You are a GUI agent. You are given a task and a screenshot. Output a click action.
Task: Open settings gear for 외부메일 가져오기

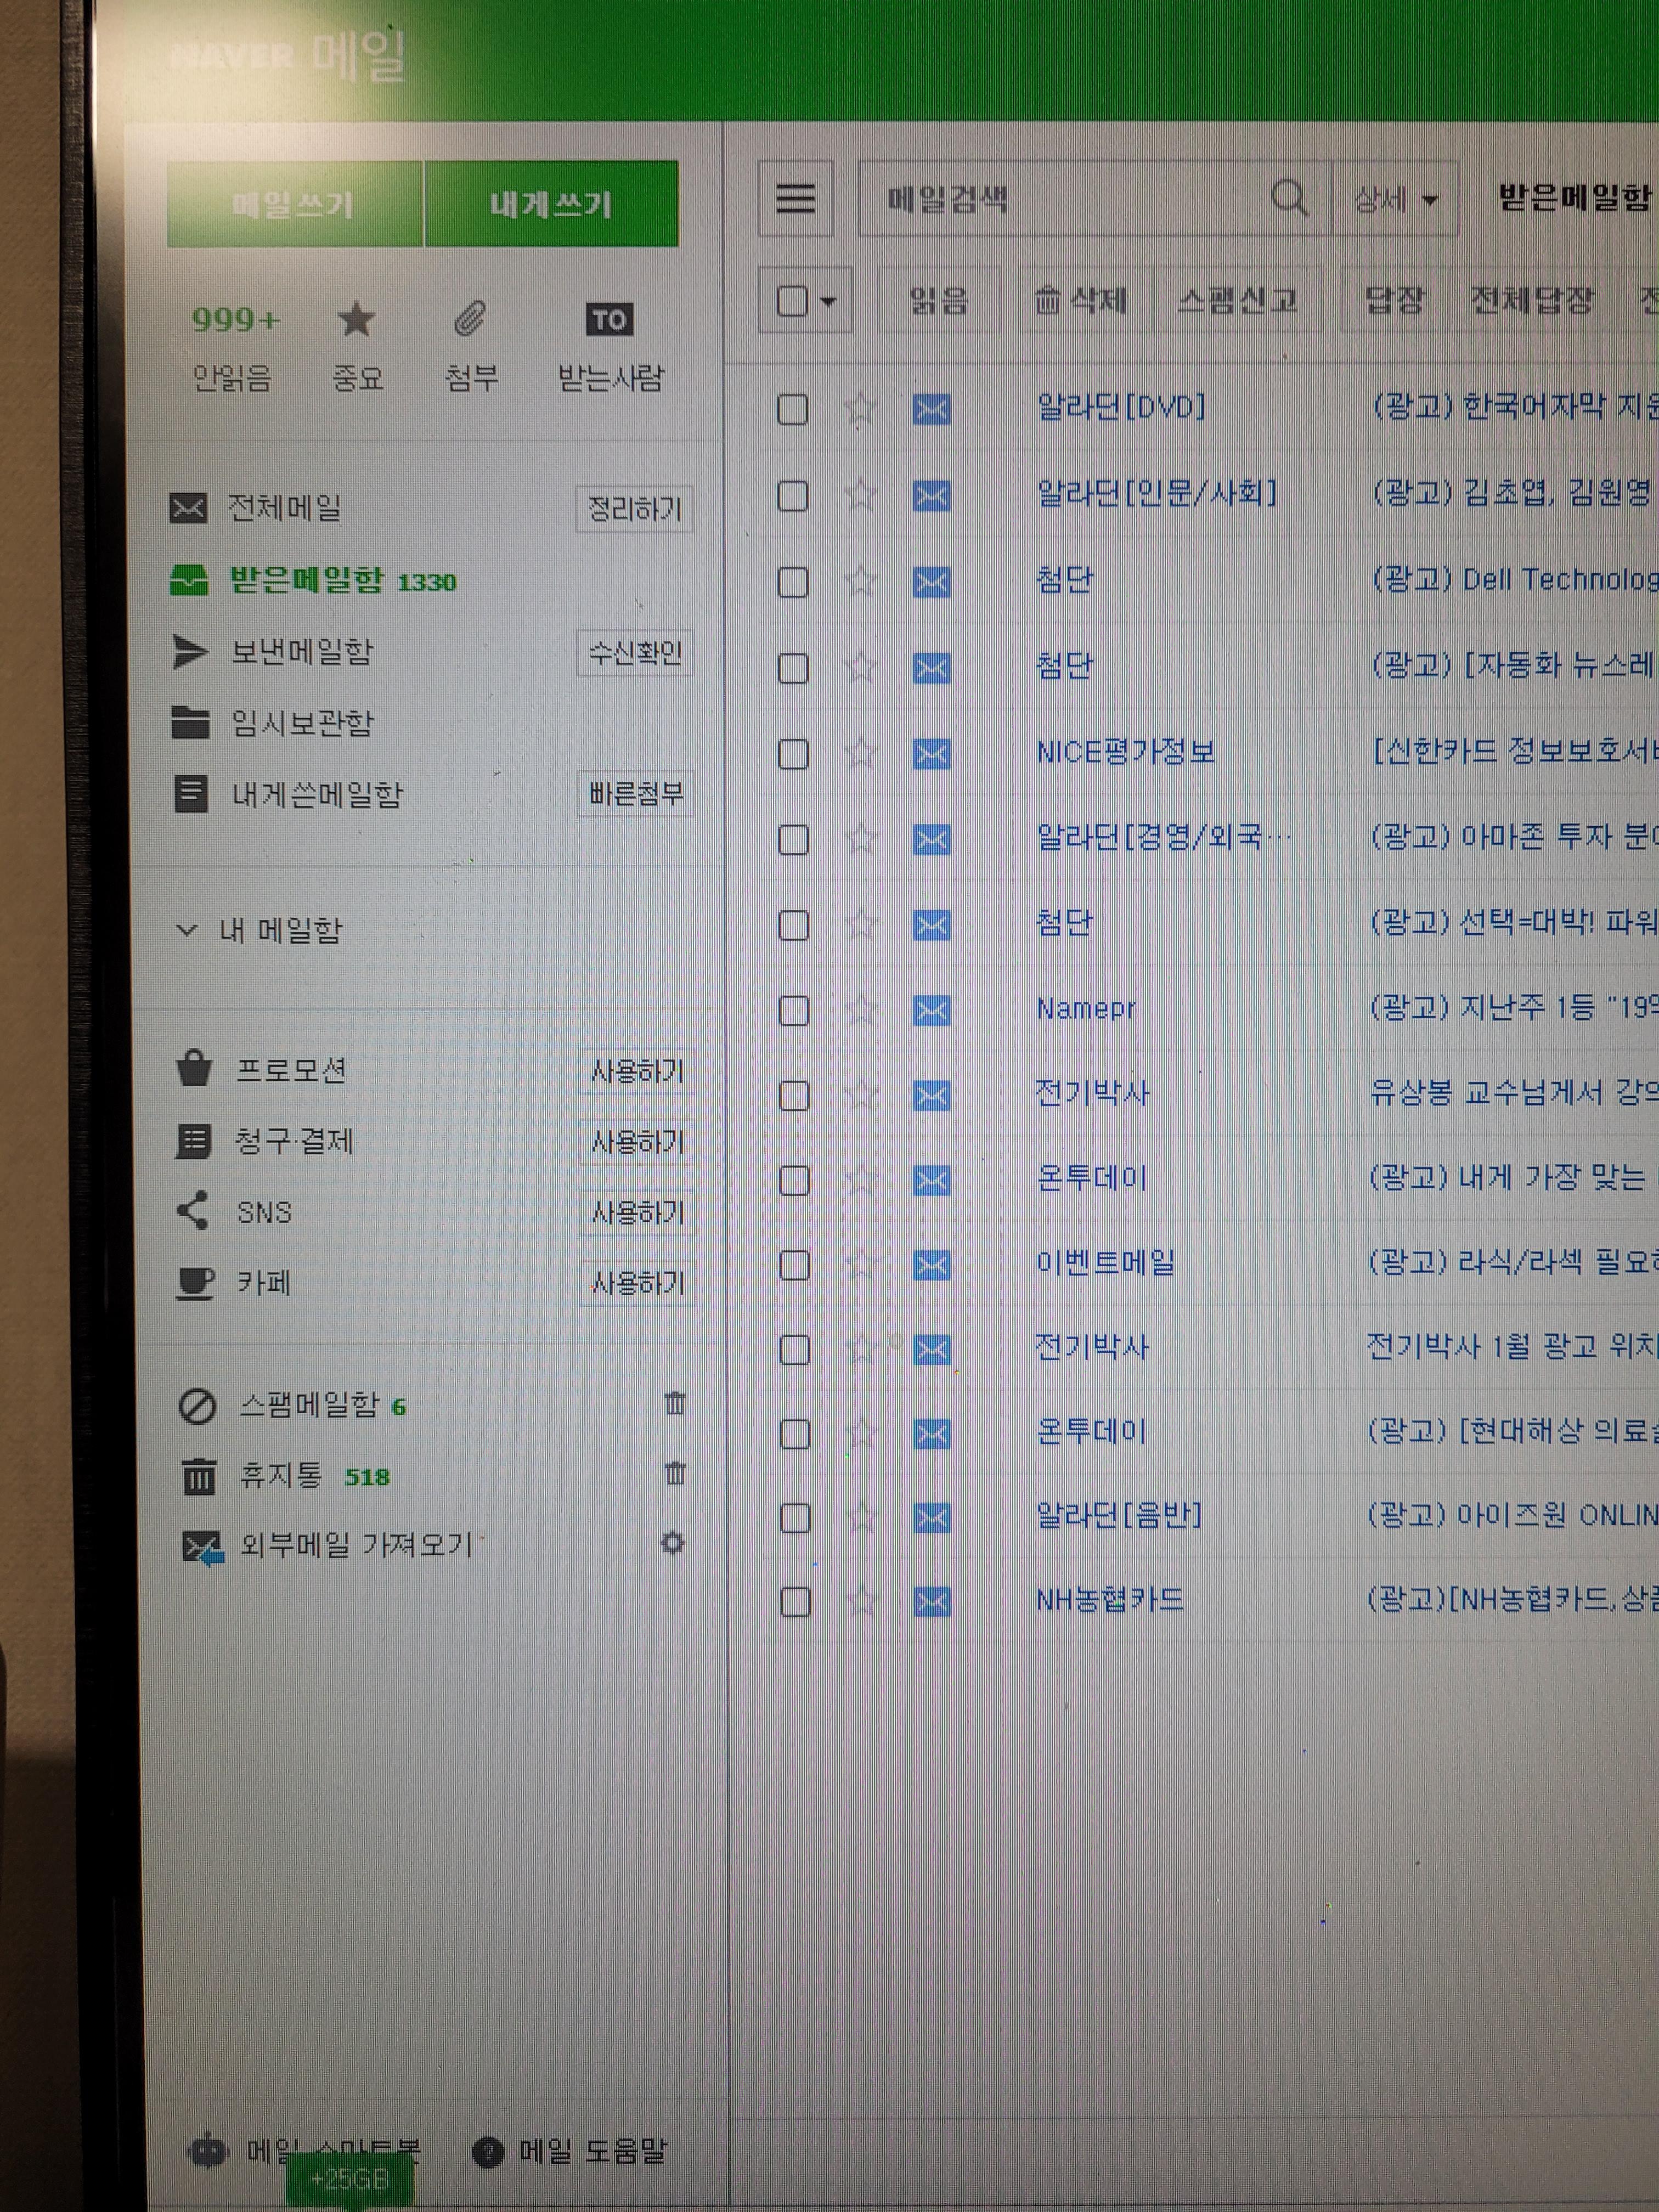(x=673, y=1543)
